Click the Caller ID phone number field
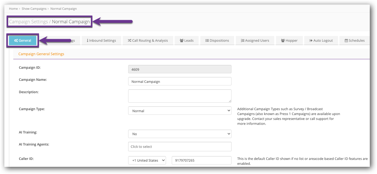Viewport: 377px width, 174px height. tap(201, 160)
